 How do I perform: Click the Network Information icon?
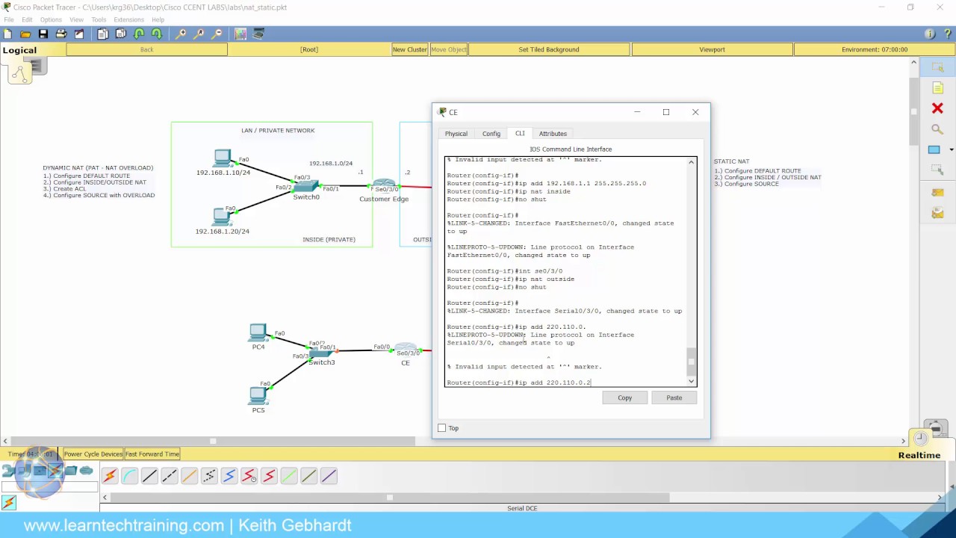coord(930,34)
